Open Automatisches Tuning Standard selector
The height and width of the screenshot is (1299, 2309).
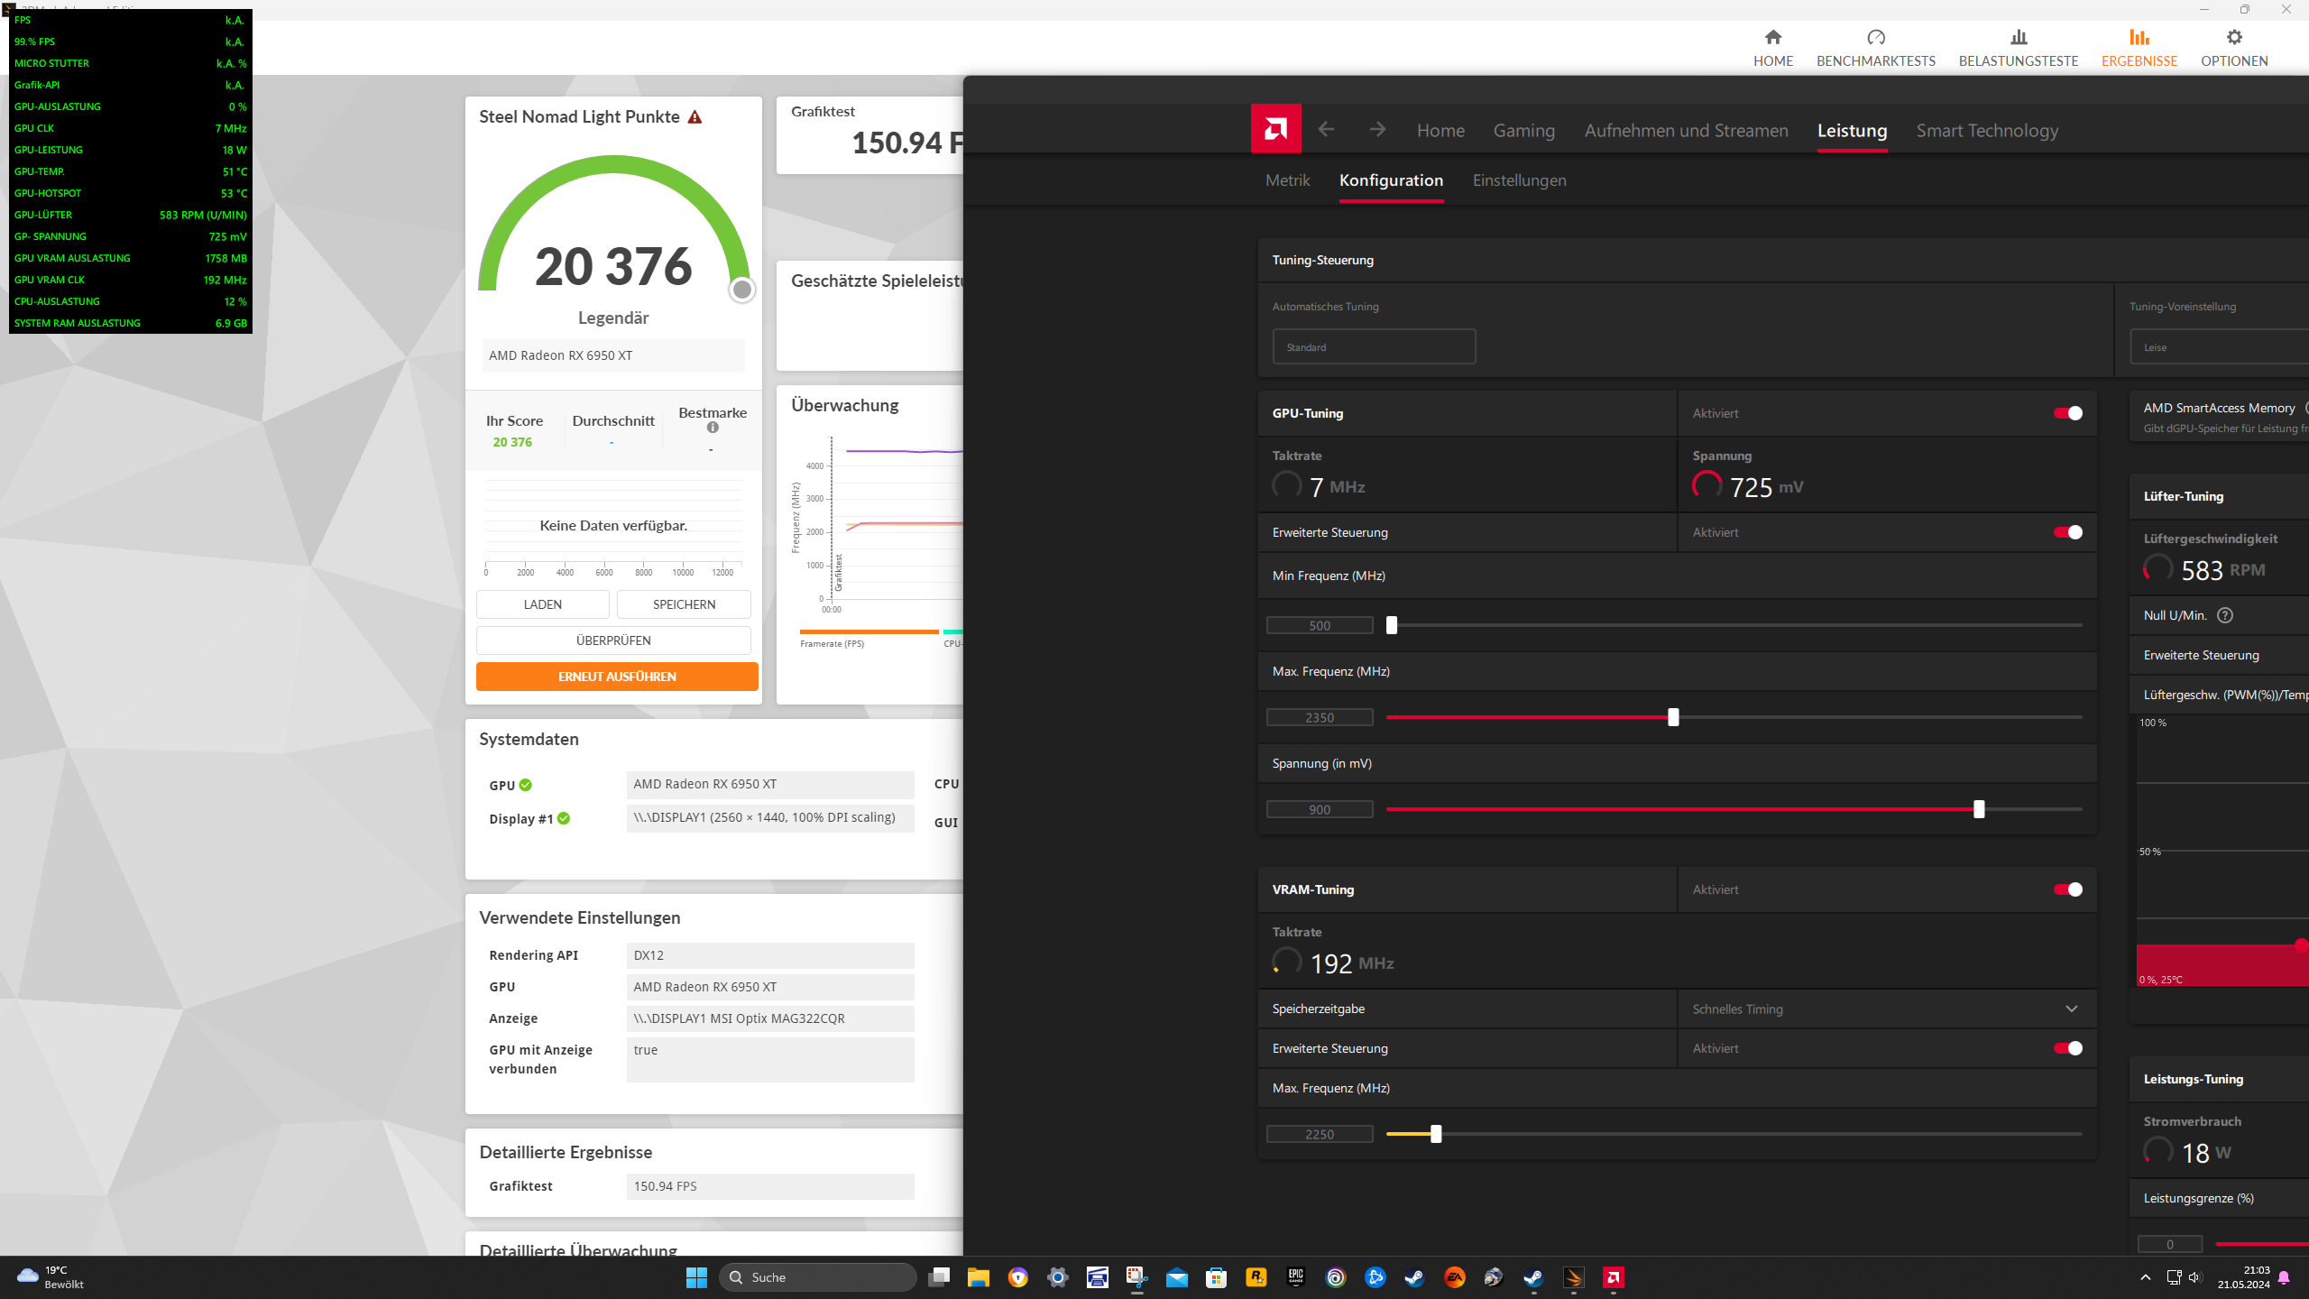[1373, 346]
